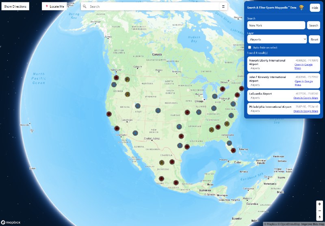Hide the search and filter panel
Viewport: 325px width, 226px height.
(x=314, y=8)
